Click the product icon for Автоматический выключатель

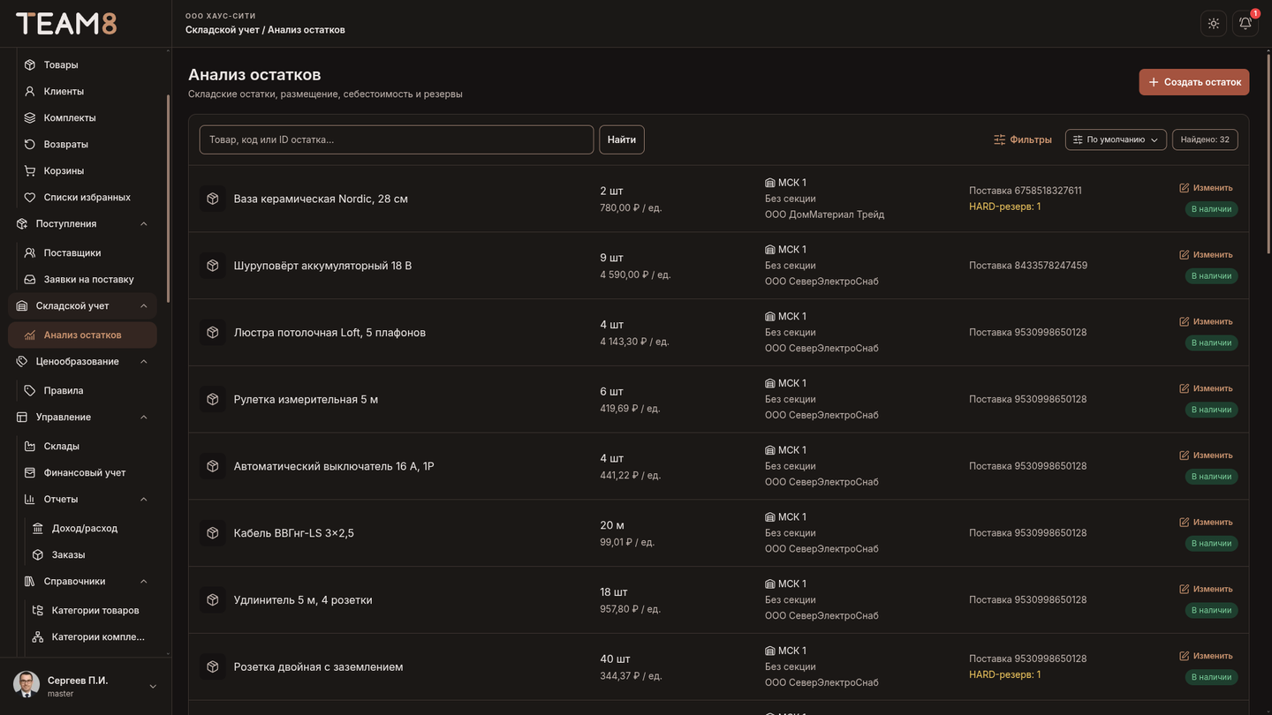pos(213,466)
